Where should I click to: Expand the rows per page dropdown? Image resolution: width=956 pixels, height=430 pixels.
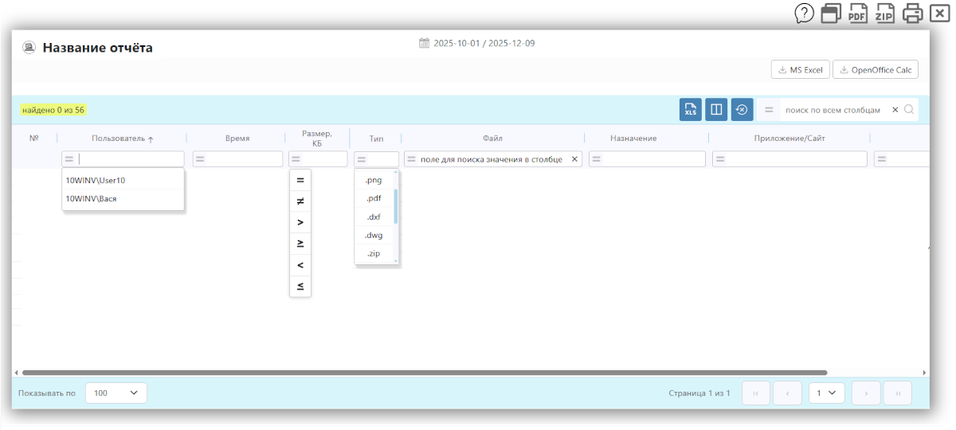tap(116, 393)
